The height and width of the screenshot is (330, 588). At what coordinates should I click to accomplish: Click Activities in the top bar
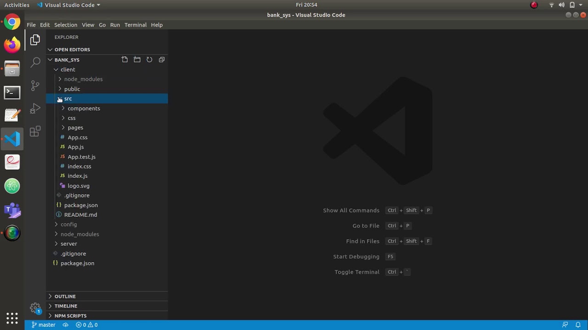pyautogui.click(x=17, y=5)
